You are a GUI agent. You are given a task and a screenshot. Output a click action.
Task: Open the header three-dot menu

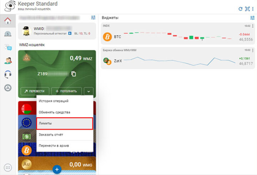[x=253, y=9]
